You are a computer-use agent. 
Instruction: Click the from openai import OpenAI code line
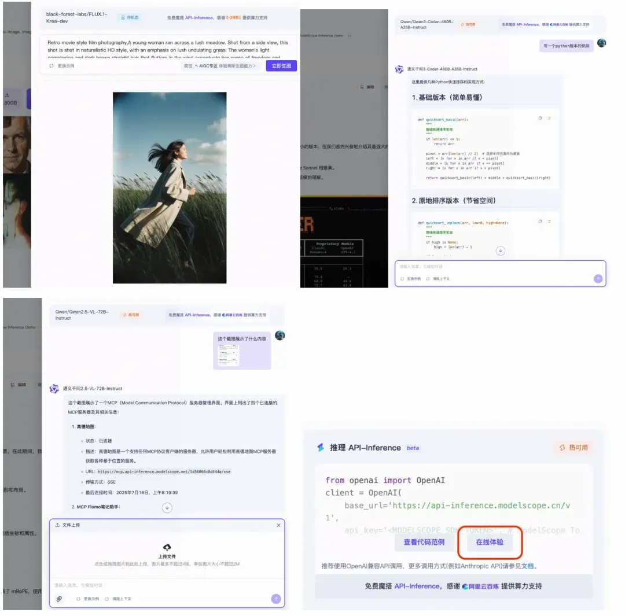click(385, 481)
